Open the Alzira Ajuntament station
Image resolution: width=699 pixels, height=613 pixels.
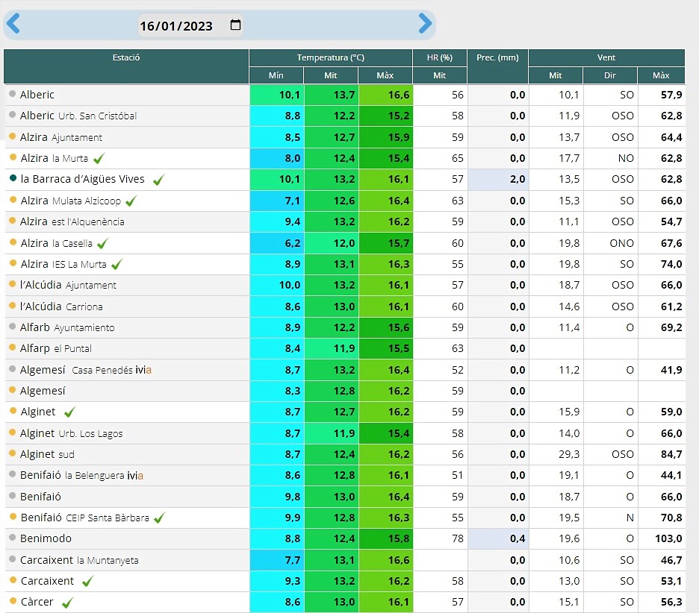tap(61, 137)
